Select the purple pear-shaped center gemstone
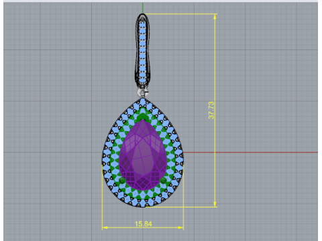Image resolution: width=322 pixels, height=241 pixels. 143,155
